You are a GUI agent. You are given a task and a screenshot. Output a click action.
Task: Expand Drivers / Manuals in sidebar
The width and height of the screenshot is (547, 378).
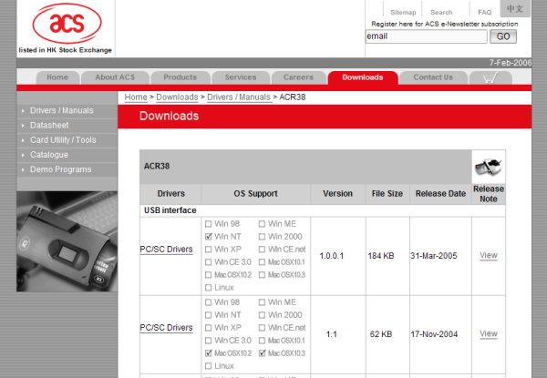(x=61, y=111)
